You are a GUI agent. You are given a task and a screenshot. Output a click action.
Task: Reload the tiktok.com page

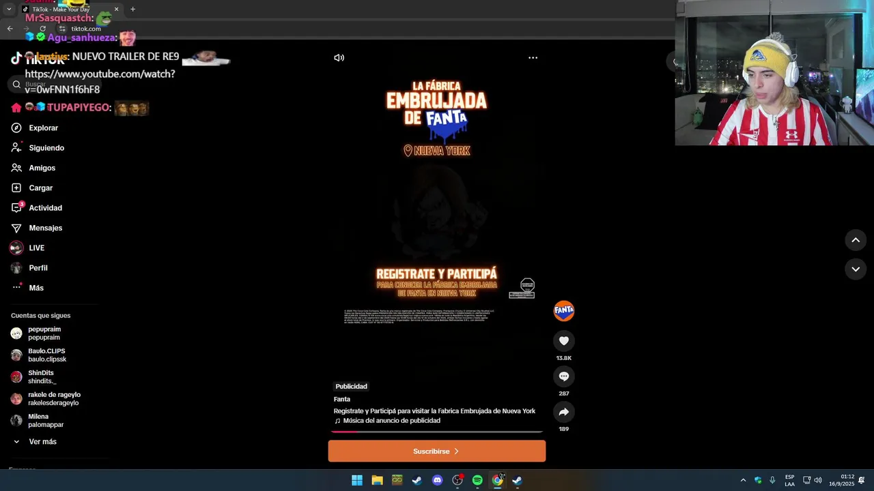pyautogui.click(x=42, y=29)
